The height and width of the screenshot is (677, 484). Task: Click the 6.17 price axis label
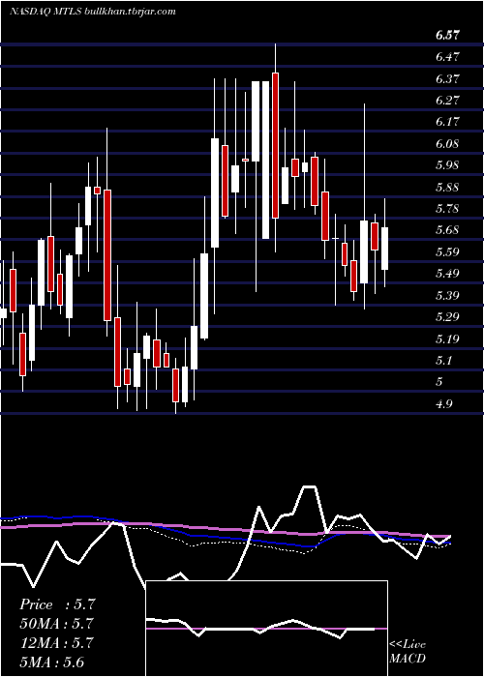(x=447, y=122)
